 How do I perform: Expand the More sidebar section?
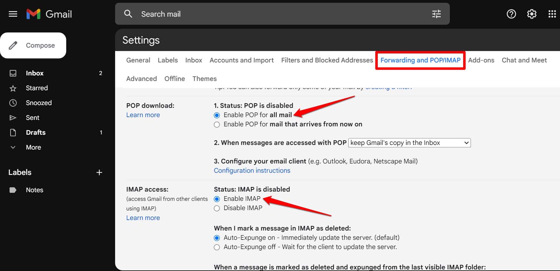[x=33, y=147]
